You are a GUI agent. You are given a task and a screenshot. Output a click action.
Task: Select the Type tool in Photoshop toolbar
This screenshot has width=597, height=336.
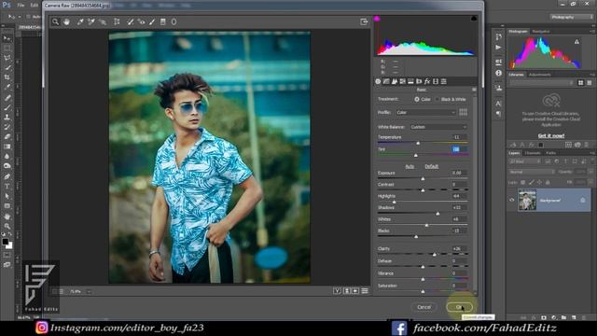[7, 187]
